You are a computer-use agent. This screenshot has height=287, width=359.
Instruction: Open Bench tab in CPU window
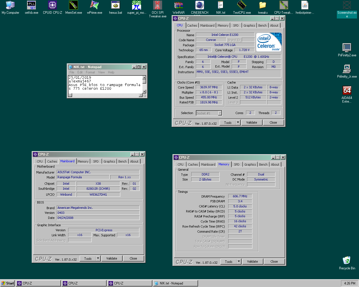point(263,26)
